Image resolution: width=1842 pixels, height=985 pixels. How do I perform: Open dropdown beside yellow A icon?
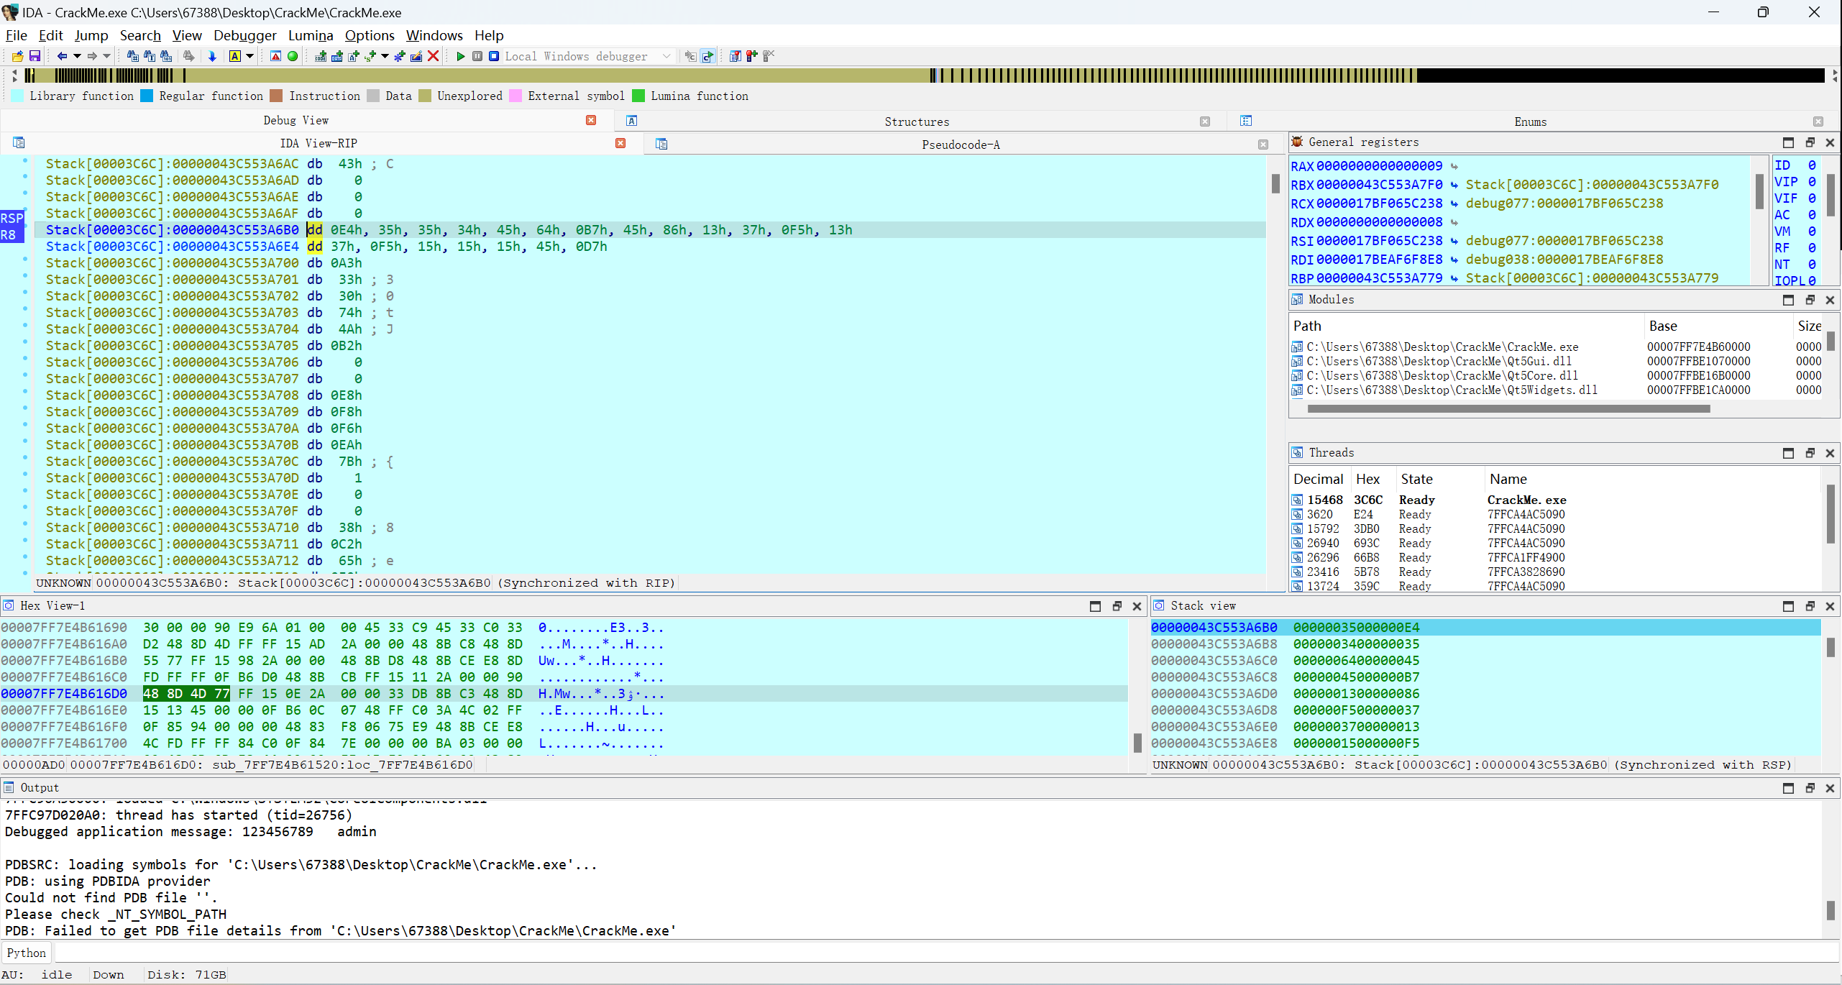(x=250, y=56)
